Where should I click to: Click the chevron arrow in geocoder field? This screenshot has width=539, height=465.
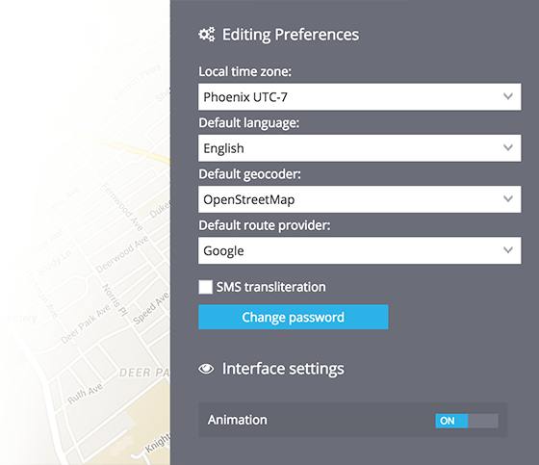coord(508,198)
